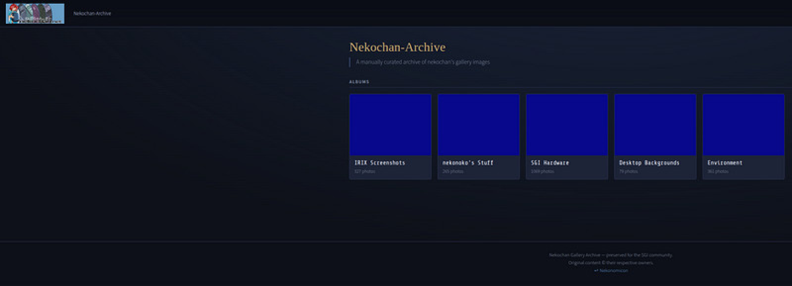Click the Nekochan banner logo image
Viewport: 792px width, 286px height.
(x=35, y=13)
